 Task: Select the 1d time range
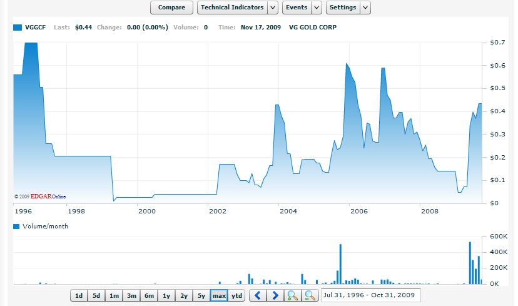point(79,295)
